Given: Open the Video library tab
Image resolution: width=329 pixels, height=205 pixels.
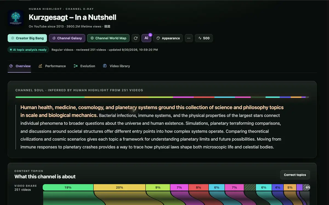Looking at the screenshot, I should pyautogui.click(x=117, y=66).
